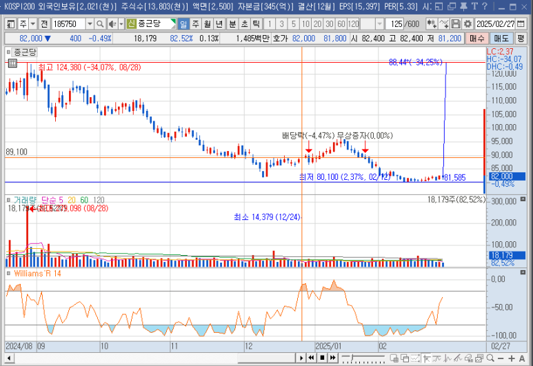Click the 매도 sell button
Viewport: 533px width, 366px height.
tap(501, 39)
